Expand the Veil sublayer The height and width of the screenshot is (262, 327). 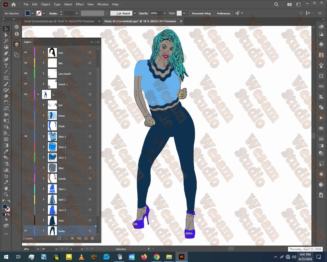[x=43, y=105]
